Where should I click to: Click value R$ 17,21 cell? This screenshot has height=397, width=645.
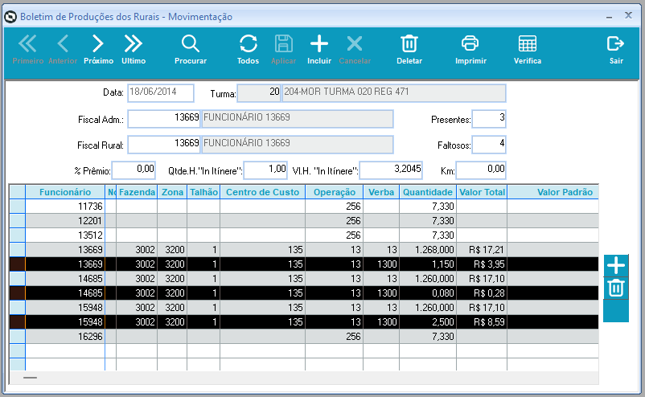(482, 249)
